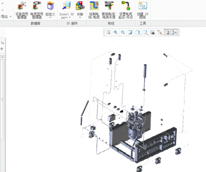
Task: Click the zoom in magnifier icon
Action: 115,32
